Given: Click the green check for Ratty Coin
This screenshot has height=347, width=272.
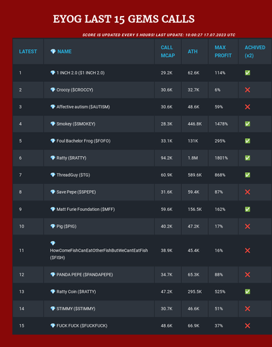Looking at the screenshot, I should [248, 291].
